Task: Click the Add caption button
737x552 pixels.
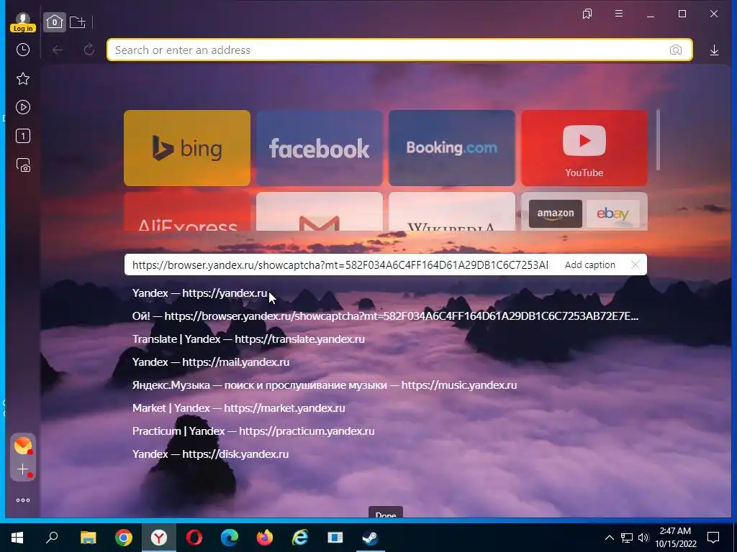Action: pos(590,264)
